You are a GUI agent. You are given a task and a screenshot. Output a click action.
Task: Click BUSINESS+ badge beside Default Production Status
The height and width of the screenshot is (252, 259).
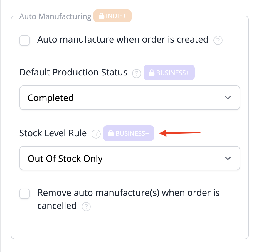(169, 73)
